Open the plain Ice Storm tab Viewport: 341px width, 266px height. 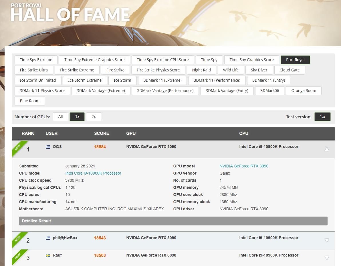pos(122,80)
